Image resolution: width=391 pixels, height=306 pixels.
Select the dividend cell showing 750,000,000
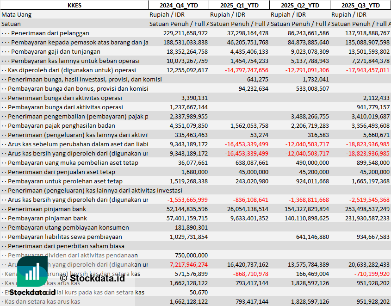tap(191, 255)
